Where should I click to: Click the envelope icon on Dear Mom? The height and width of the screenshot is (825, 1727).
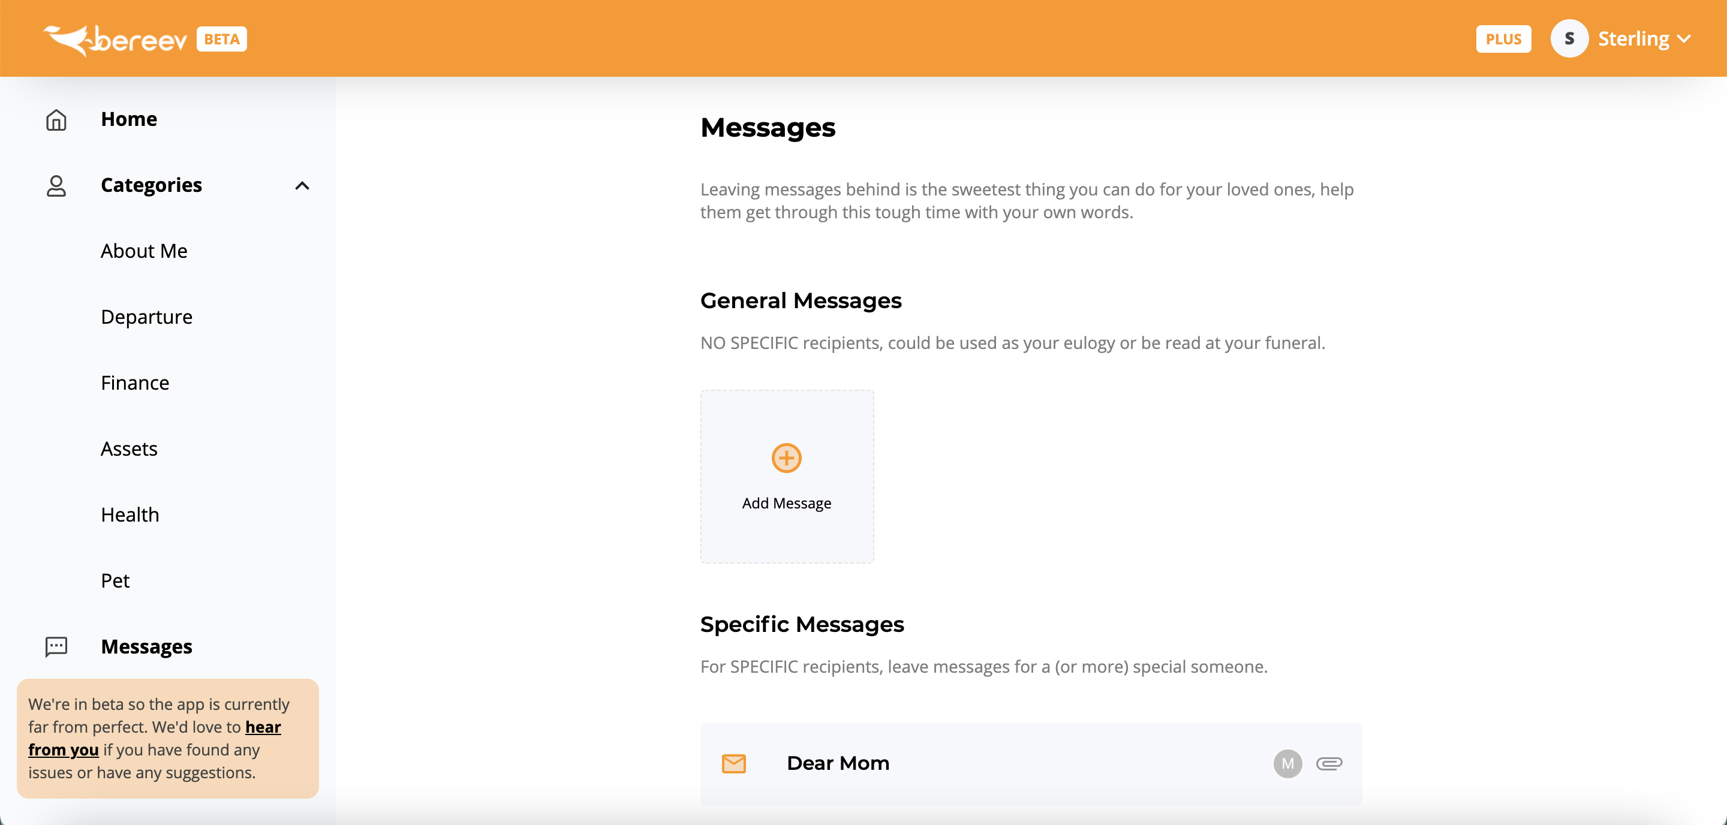734,763
